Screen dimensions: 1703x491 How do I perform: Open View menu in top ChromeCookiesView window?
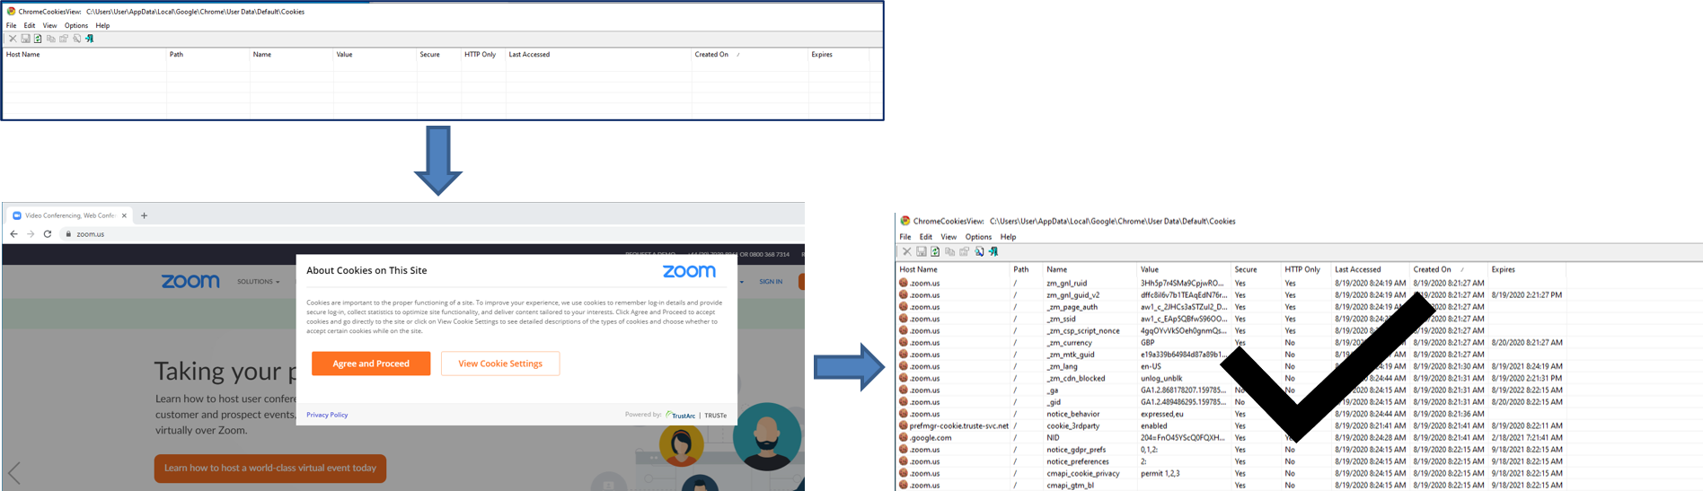coord(49,25)
